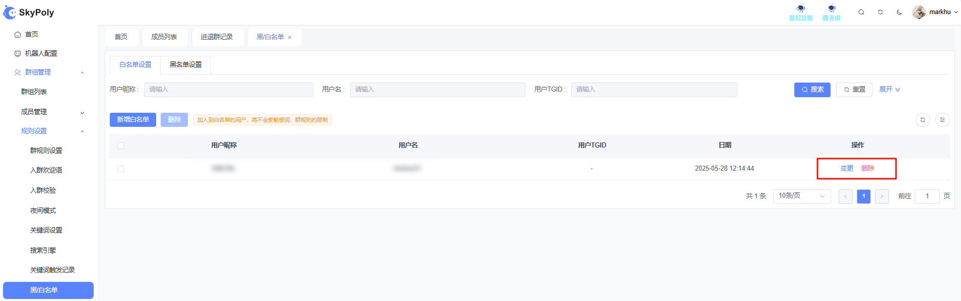This screenshot has height=301, width=961.
Task: Focus the 用户昵称 input field
Action: click(229, 90)
